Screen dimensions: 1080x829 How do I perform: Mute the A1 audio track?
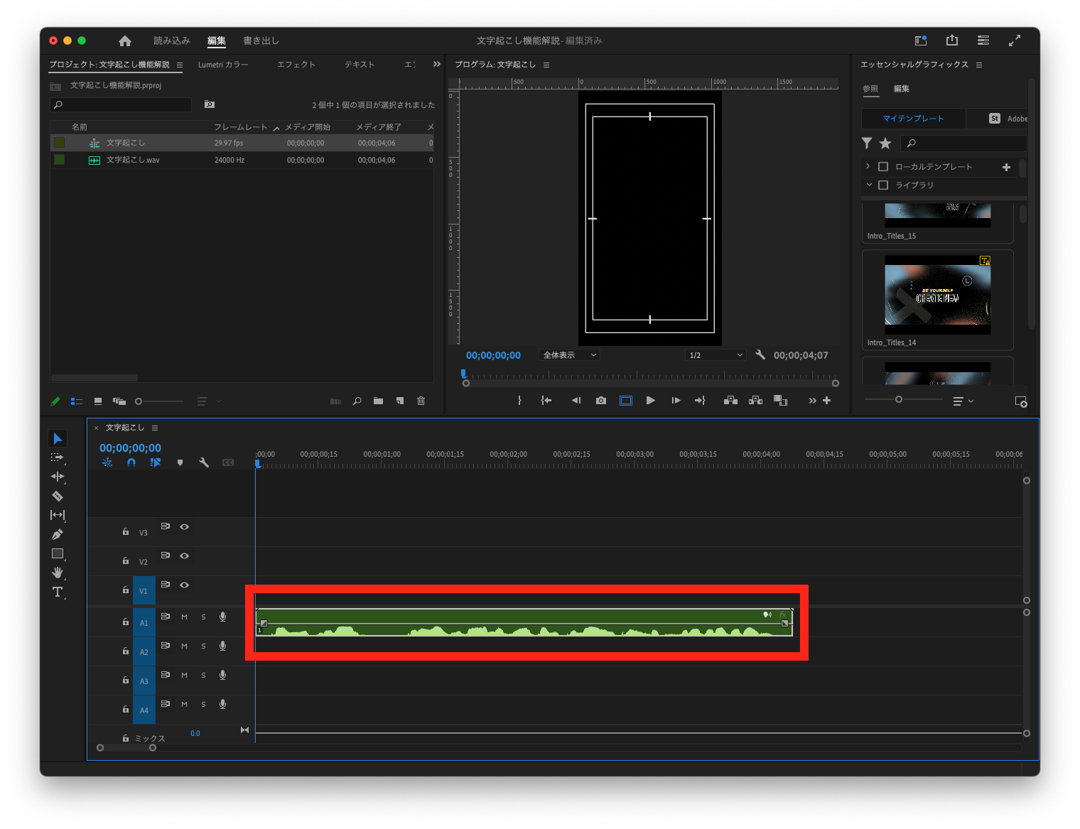[184, 617]
